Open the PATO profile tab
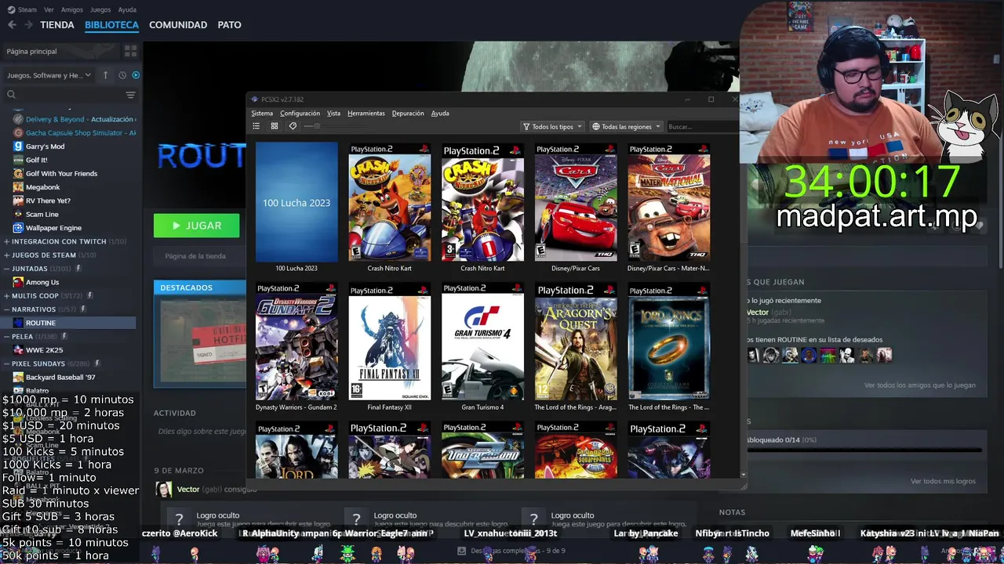Screen dimensions: 1004x564 [229, 25]
